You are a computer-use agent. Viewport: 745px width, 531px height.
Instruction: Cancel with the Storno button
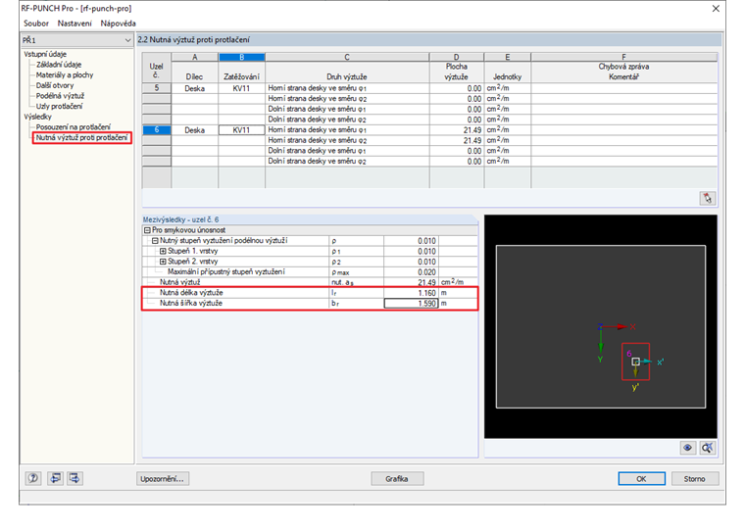(695, 479)
